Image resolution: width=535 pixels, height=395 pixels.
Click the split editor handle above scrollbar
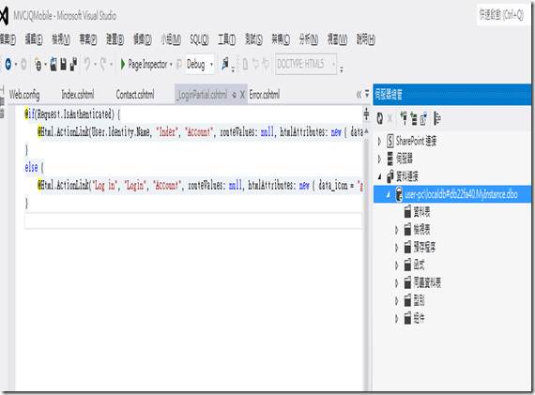(366, 114)
